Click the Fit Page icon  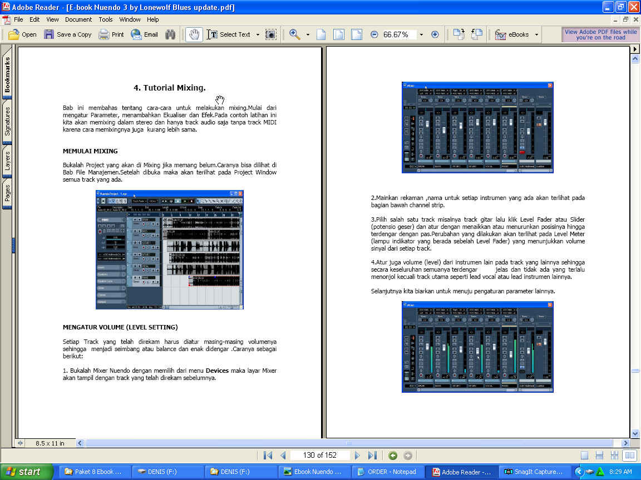point(339,34)
